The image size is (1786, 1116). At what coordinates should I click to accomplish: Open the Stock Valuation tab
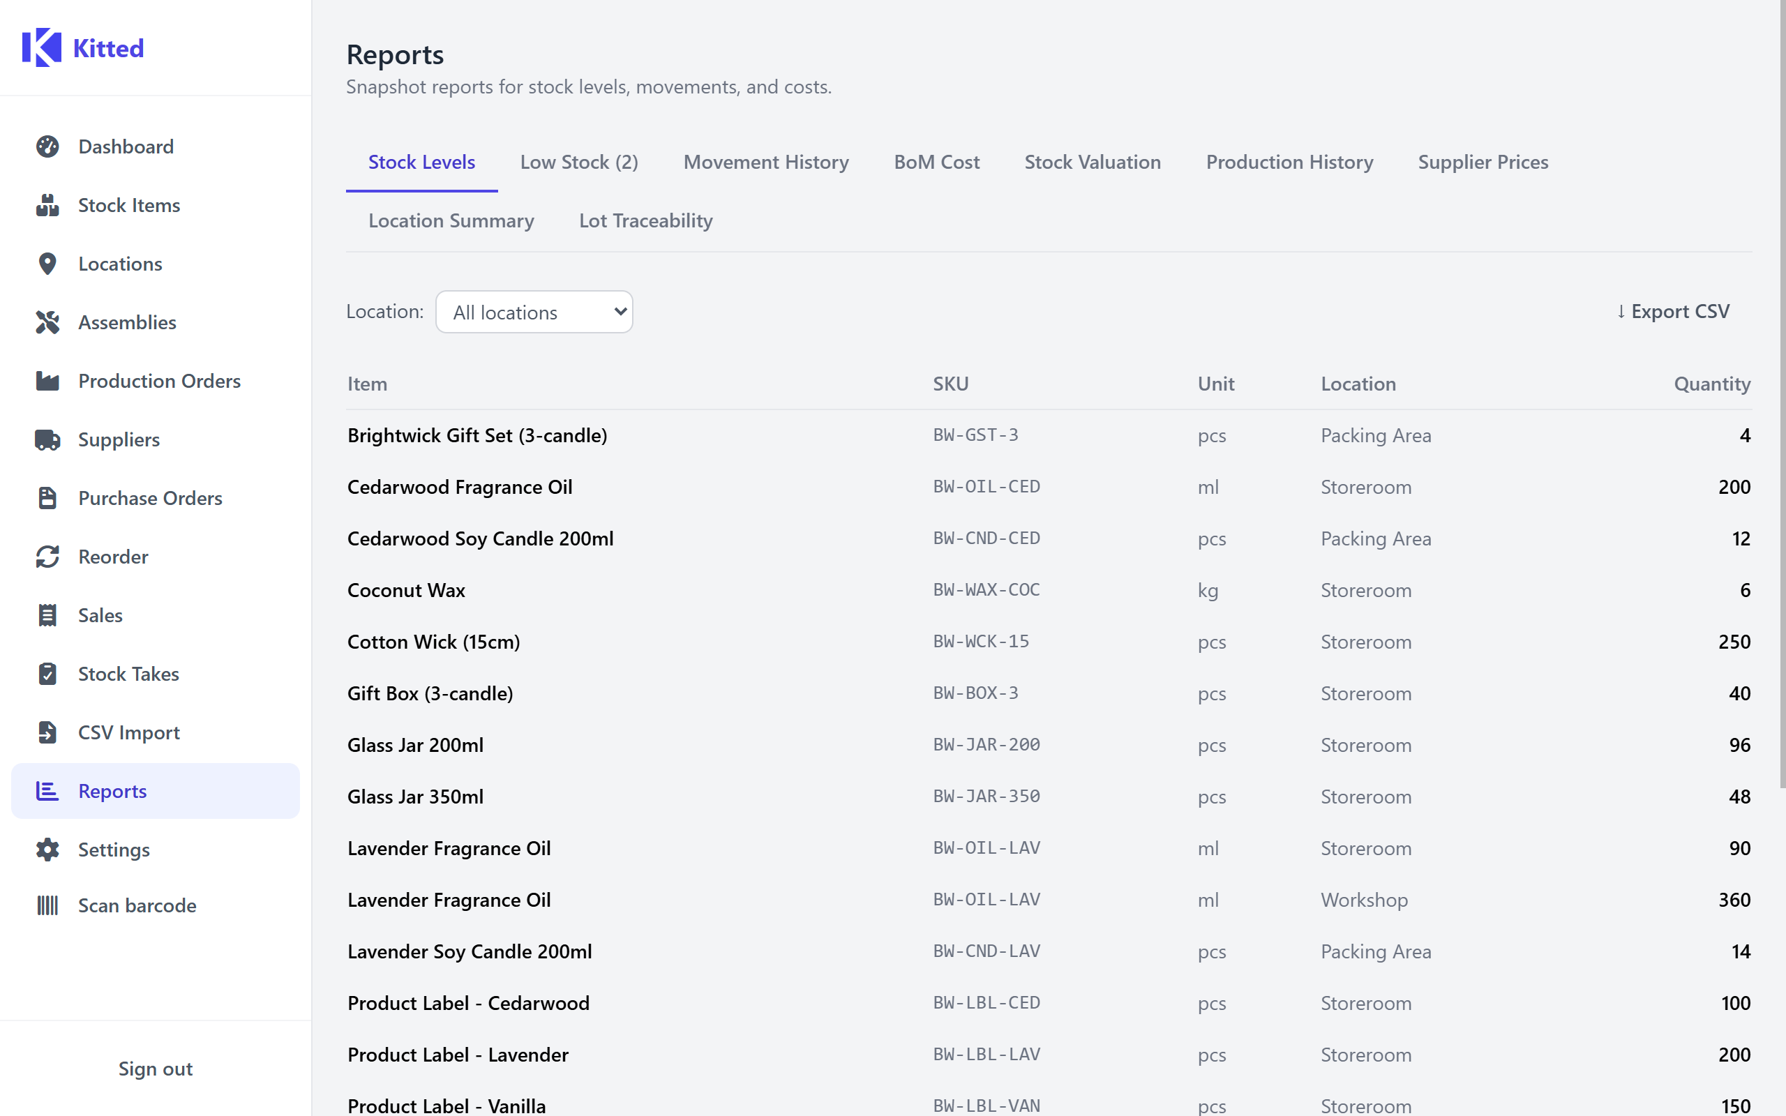click(1093, 163)
